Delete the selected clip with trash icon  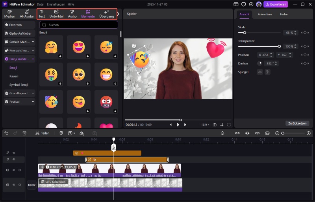24,133
